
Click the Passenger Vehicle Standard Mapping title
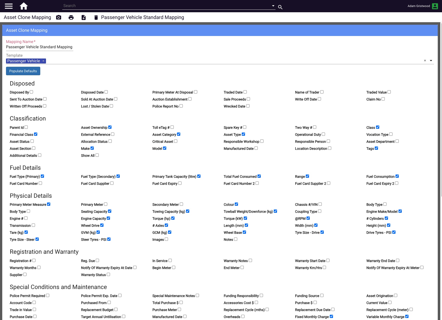coord(142,17)
